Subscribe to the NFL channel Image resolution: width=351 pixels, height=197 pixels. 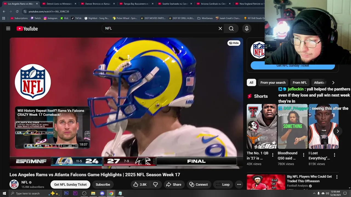coord(103,184)
